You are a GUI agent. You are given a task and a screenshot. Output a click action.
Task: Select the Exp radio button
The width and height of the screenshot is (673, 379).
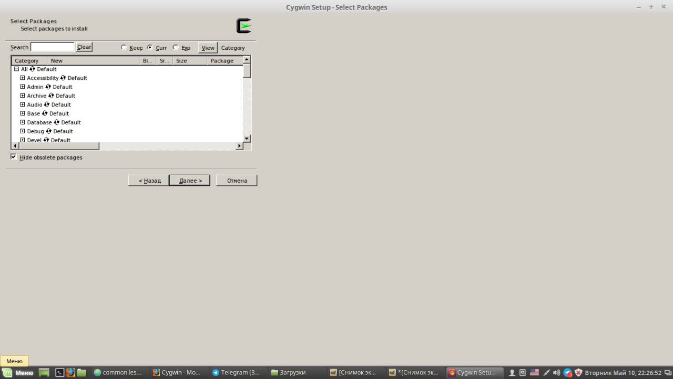click(x=176, y=47)
